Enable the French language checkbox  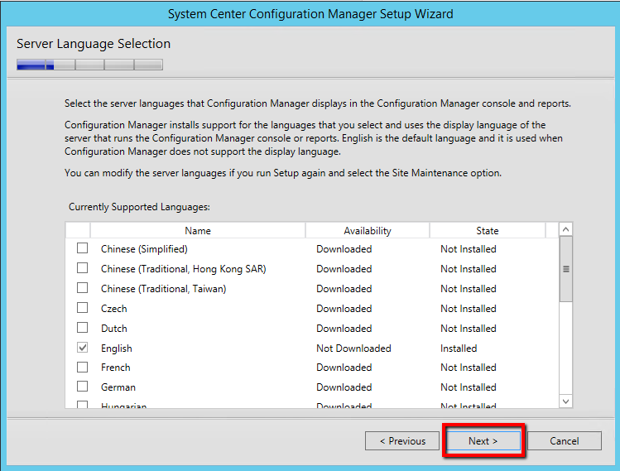pos(82,367)
